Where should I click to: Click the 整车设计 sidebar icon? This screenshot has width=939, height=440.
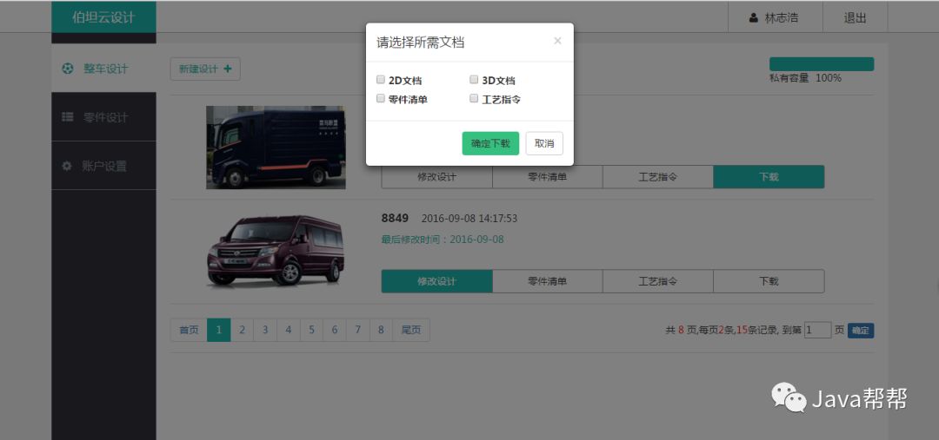68,69
